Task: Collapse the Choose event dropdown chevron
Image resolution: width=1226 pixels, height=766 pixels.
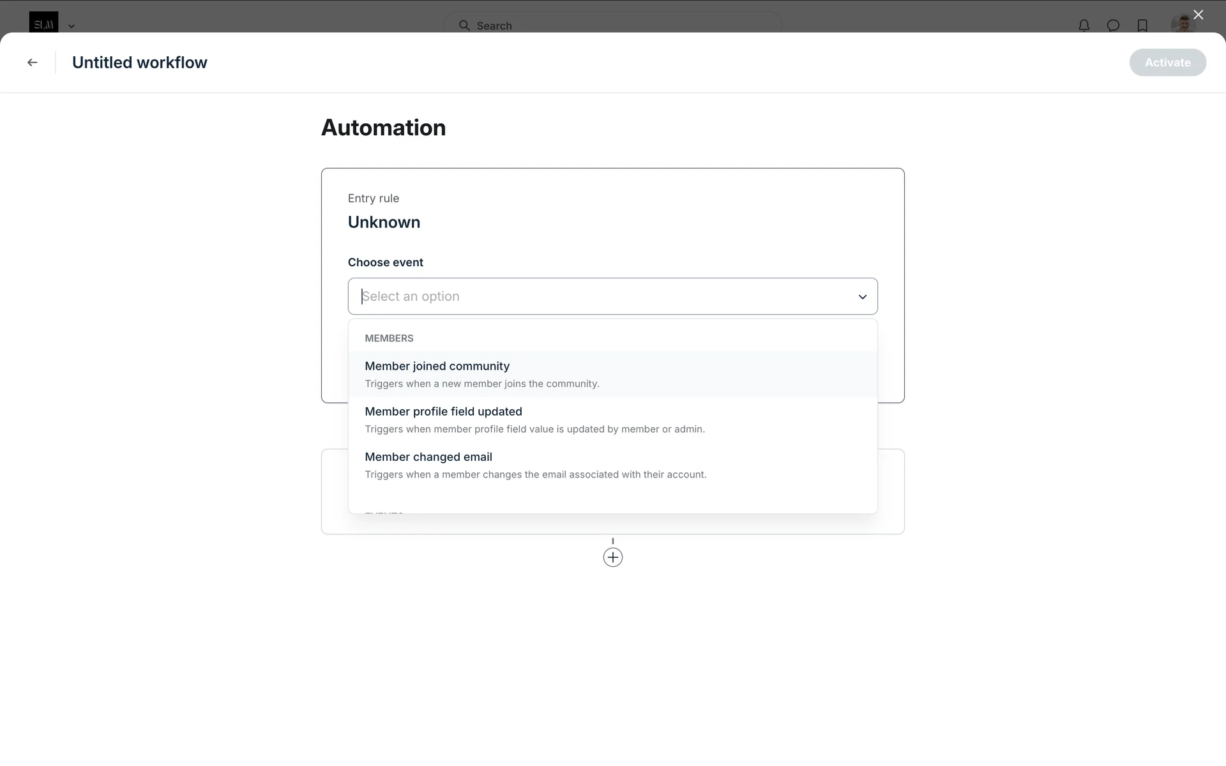Action: [862, 297]
